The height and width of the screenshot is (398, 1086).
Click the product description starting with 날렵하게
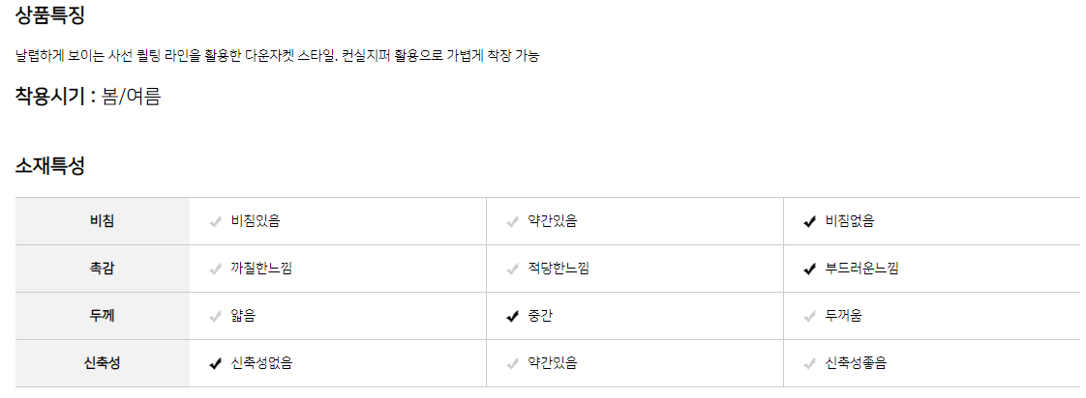(x=277, y=56)
